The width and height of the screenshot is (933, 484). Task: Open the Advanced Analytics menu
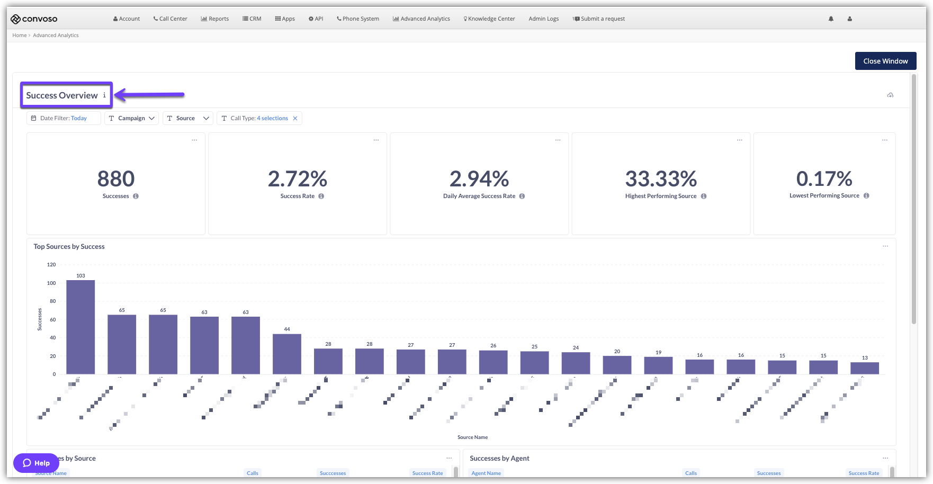coord(421,19)
